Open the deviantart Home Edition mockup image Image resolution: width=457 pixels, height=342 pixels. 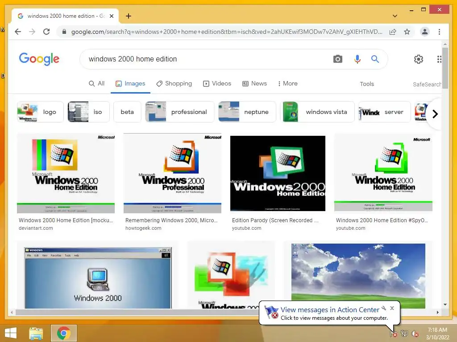[x=66, y=173]
